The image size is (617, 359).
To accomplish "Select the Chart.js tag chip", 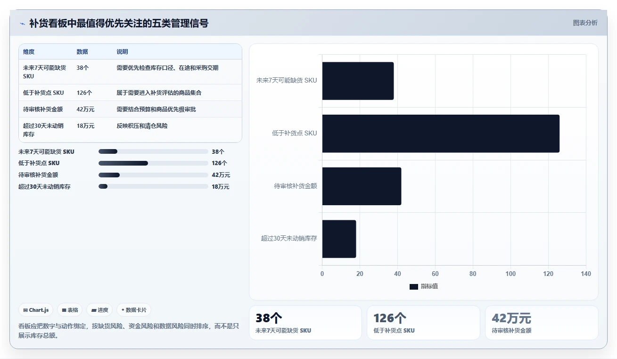I will point(36,310).
